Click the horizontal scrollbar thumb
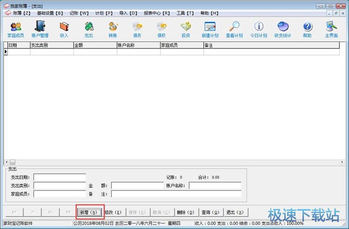 click(x=13, y=162)
